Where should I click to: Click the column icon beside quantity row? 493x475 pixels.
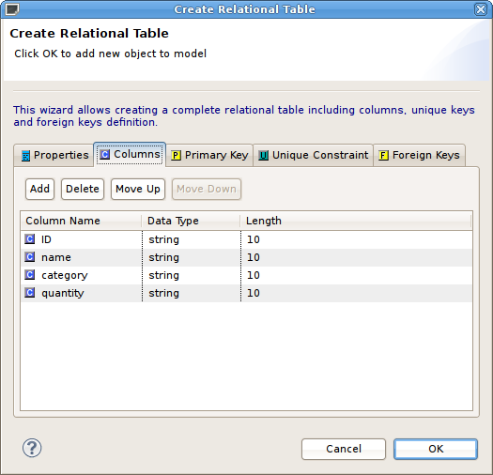(30, 293)
